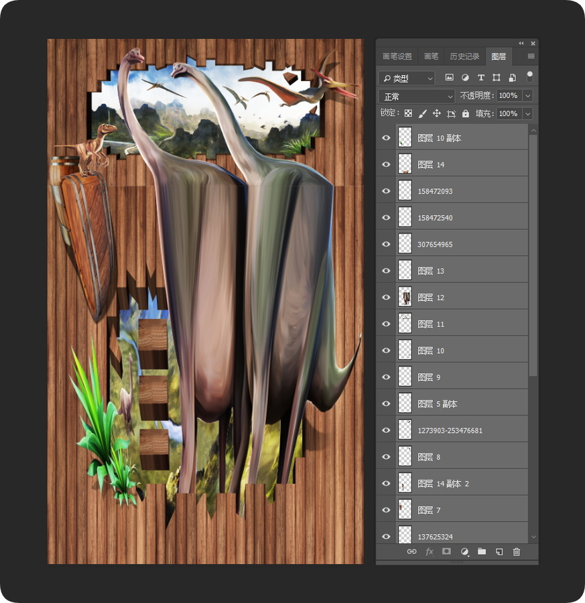Hide layer 图层 10
Screen dimensions: 585x603
pyautogui.click(x=386, y=350)
